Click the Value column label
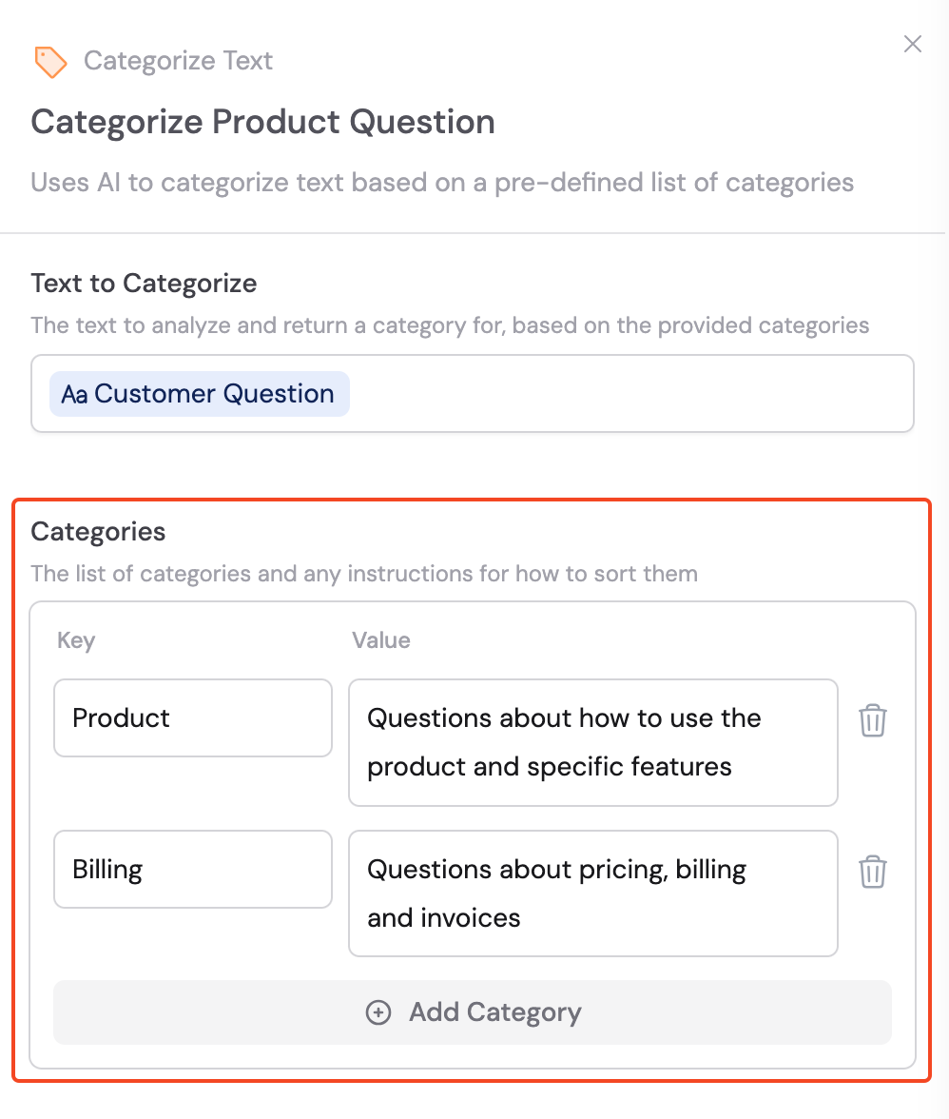Screen dimensions: 949x1119 coord(380,640)
